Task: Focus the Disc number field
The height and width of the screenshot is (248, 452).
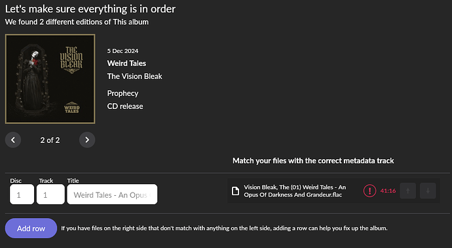Action: pyautogui.click(x=22, y=194)
